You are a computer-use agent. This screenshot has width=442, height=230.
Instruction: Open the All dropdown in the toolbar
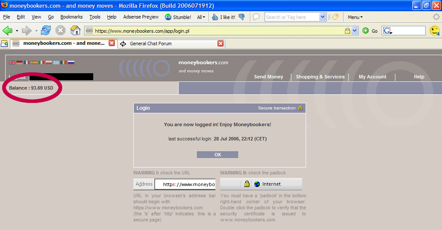pyautogui.click(x=201, y=17)
